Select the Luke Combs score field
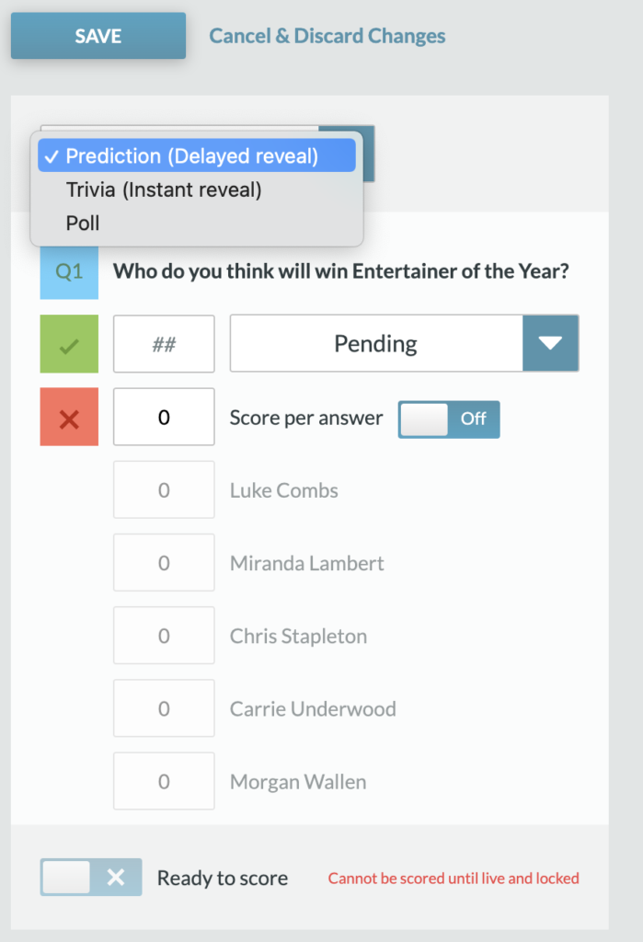Viewport: 643px width, 942px height. coord(164,489)
